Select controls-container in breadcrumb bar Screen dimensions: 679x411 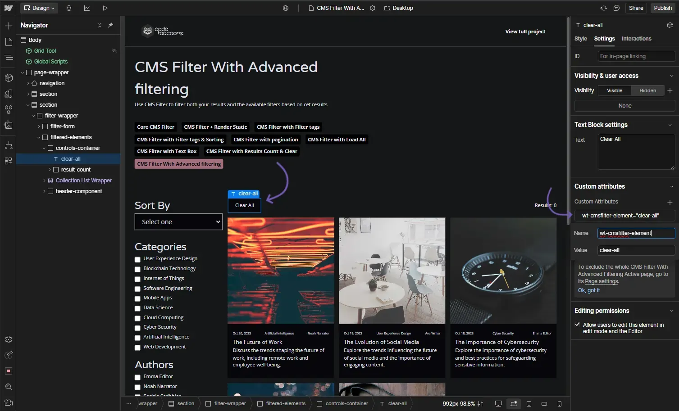coord(342,404)
